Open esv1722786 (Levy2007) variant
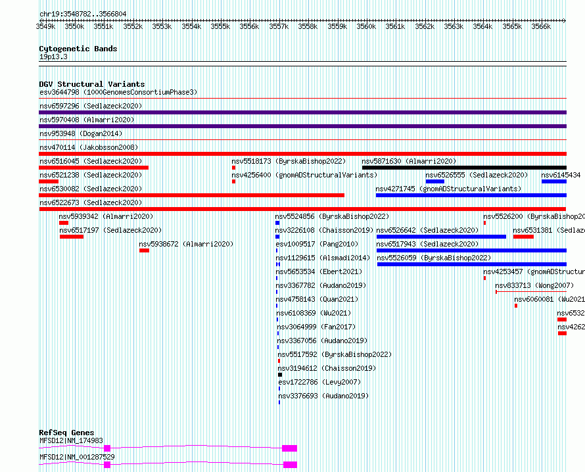 [x=319, y=382]
